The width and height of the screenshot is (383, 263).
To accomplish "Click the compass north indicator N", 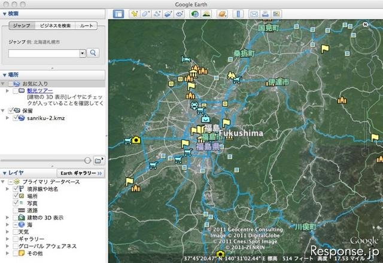I will [x=365, y=25].
